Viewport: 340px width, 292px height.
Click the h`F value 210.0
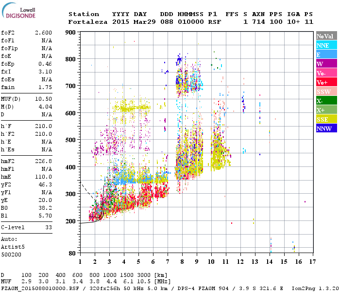(x=43, y=126)
